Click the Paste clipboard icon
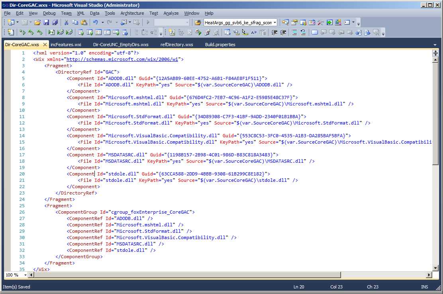Viewport: 443px width, 294px height. 84,22
